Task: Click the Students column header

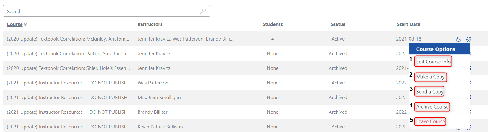Action: [x=273, y=24]
